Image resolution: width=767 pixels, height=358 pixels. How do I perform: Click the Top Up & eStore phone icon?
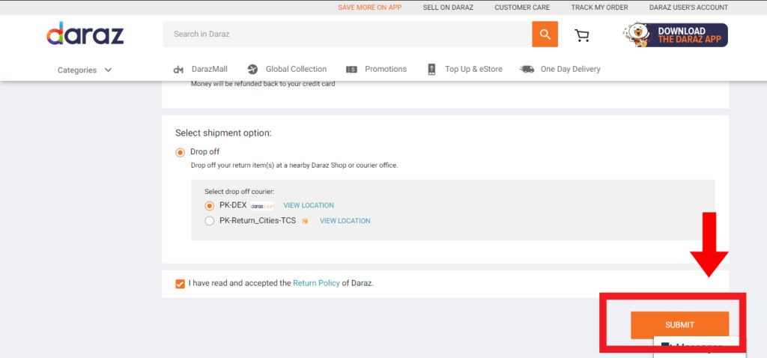point(431,69)
